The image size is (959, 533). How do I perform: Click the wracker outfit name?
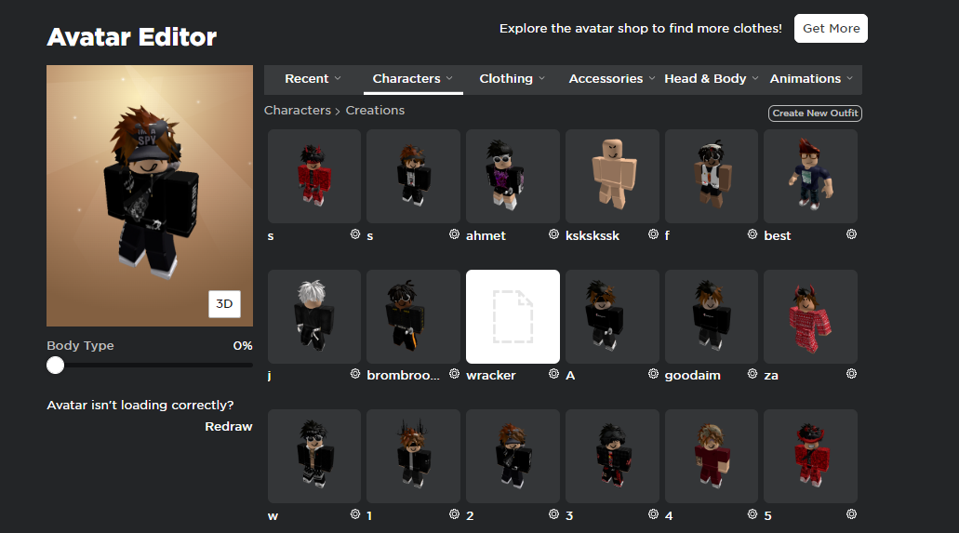pyautogui.click(x=490, y=375)
